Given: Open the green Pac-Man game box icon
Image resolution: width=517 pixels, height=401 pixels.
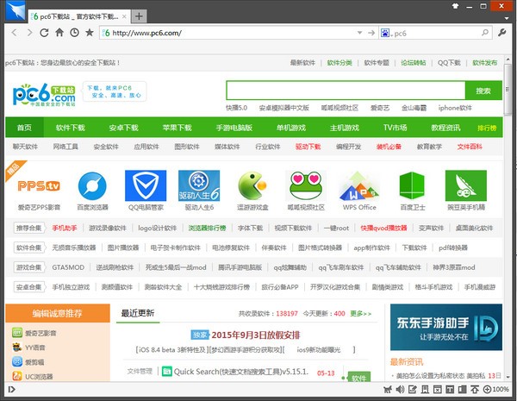Looking at the screenshot, I should point(252,185).
